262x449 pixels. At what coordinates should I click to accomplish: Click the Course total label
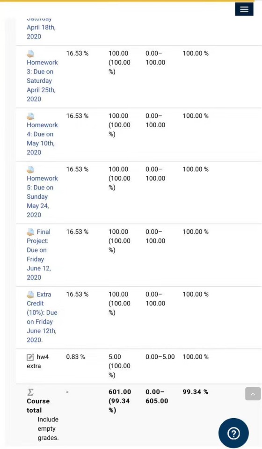point(38,406)
